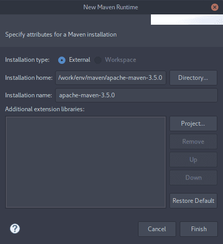This screenshot has height=244, width=223.
Task: Confirm with the Finish button
Action: (199, 229)
